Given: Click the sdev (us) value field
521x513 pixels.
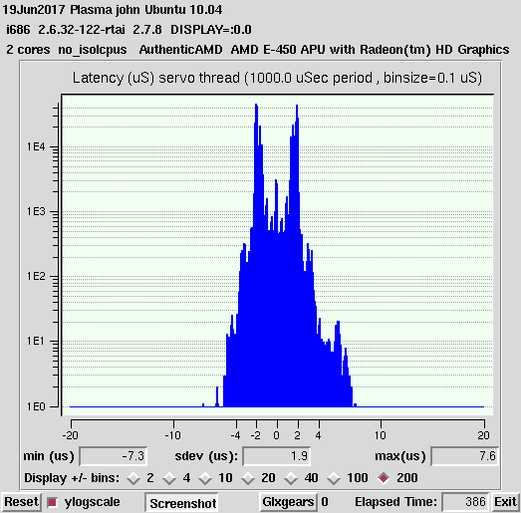Looking at the screenshot, I should 277,456.
